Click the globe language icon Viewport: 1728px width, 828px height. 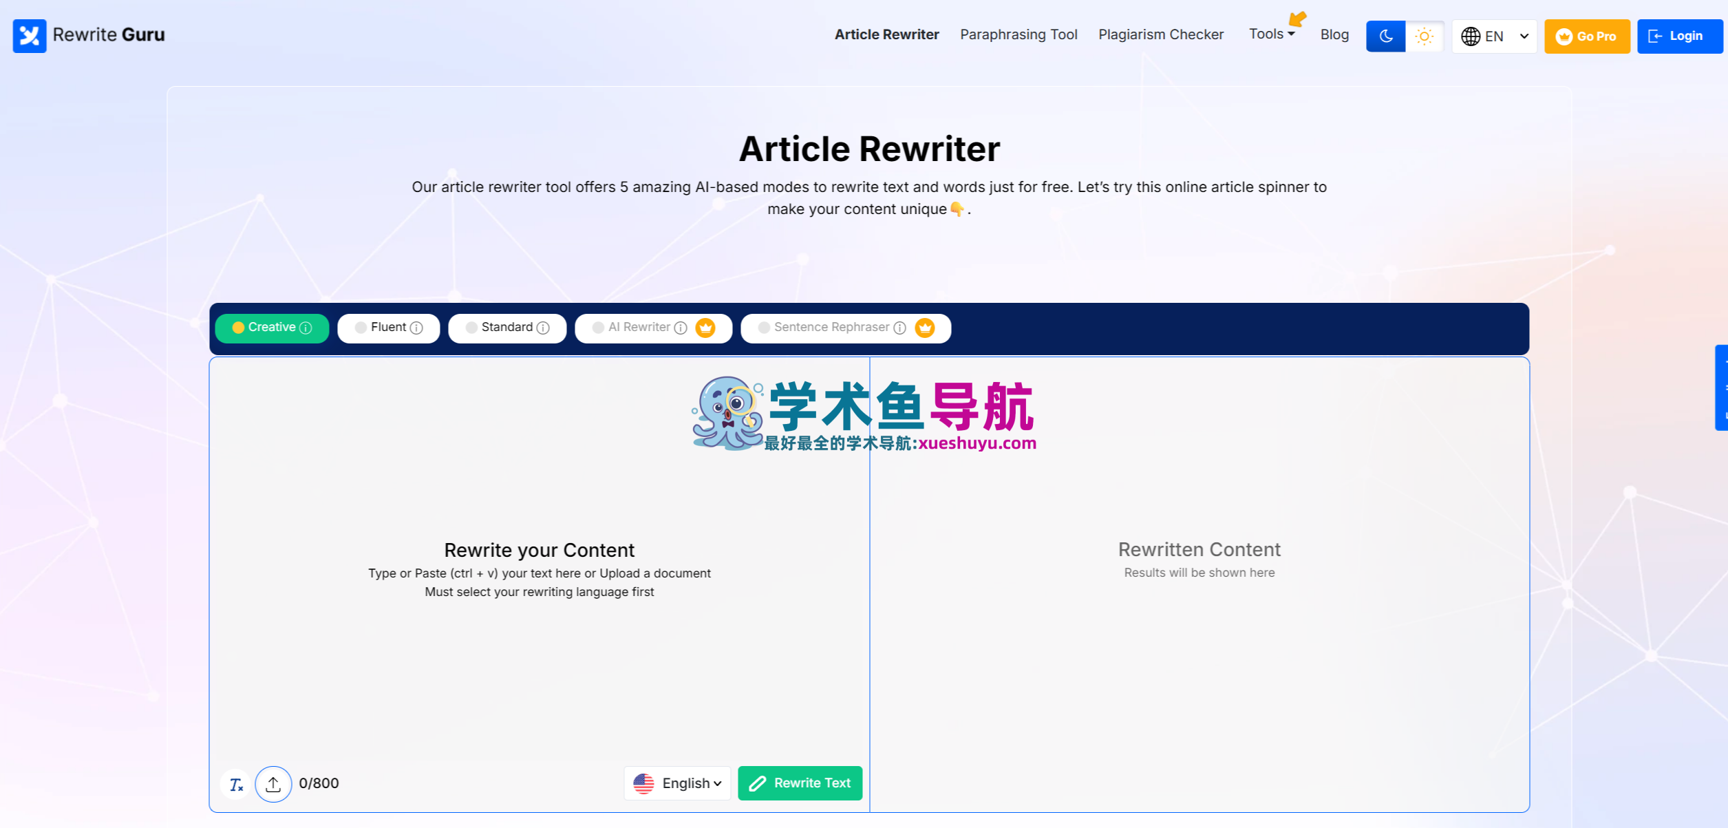[x=1470, y=36]
